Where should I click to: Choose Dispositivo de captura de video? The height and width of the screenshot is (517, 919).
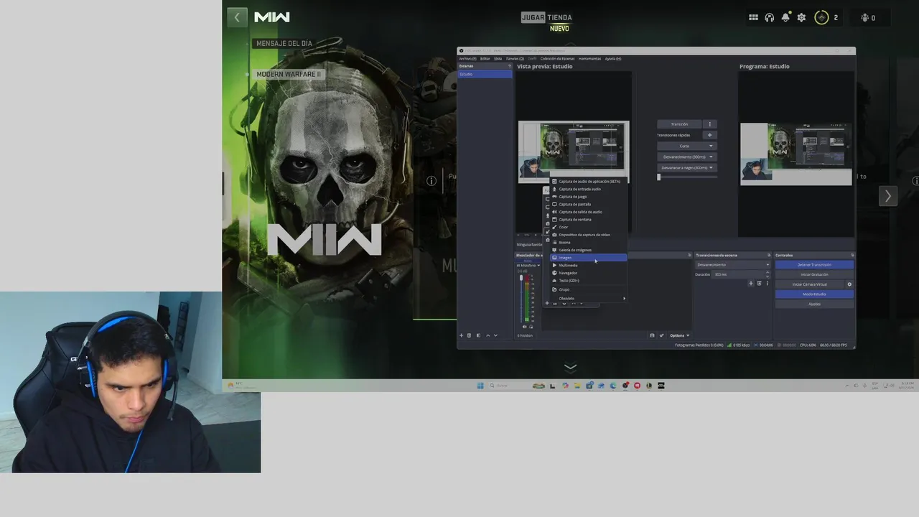click(589, 235)
